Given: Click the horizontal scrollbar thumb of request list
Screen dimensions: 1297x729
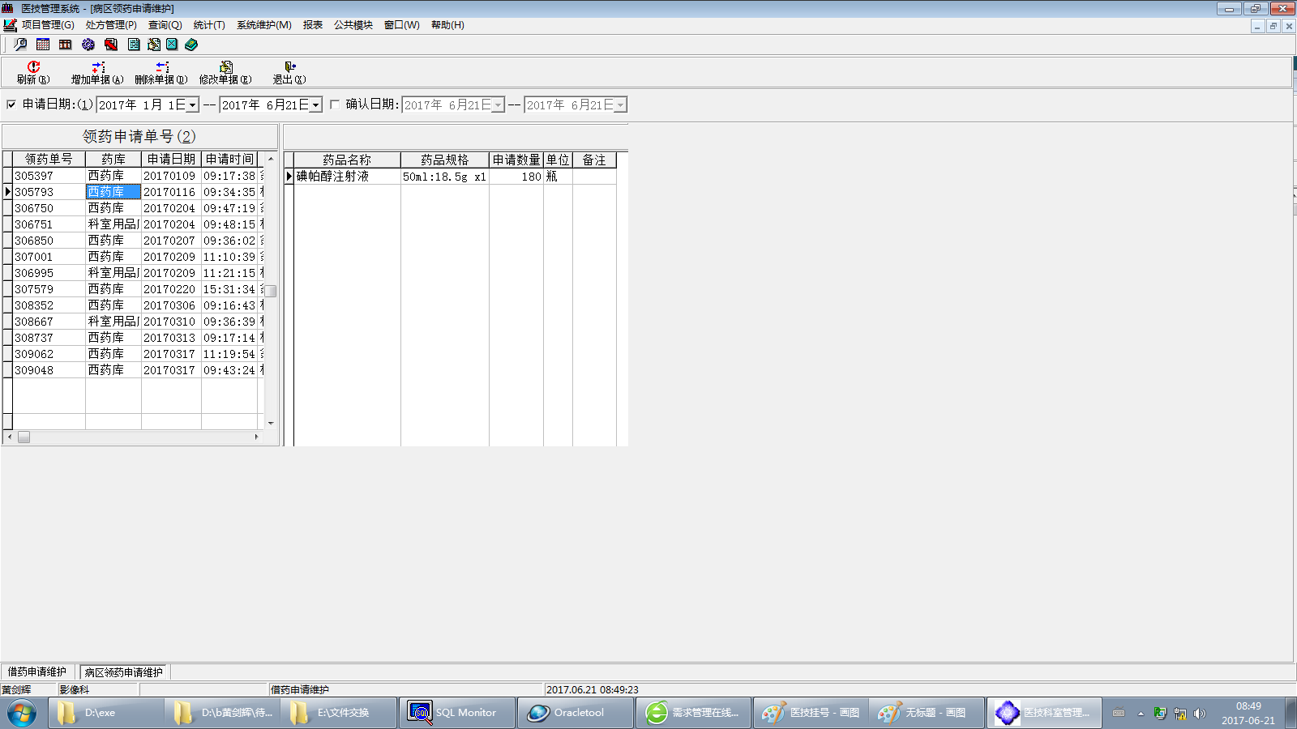Looking at the screenshot, I should pyautogui.click(x=24, y=437).
